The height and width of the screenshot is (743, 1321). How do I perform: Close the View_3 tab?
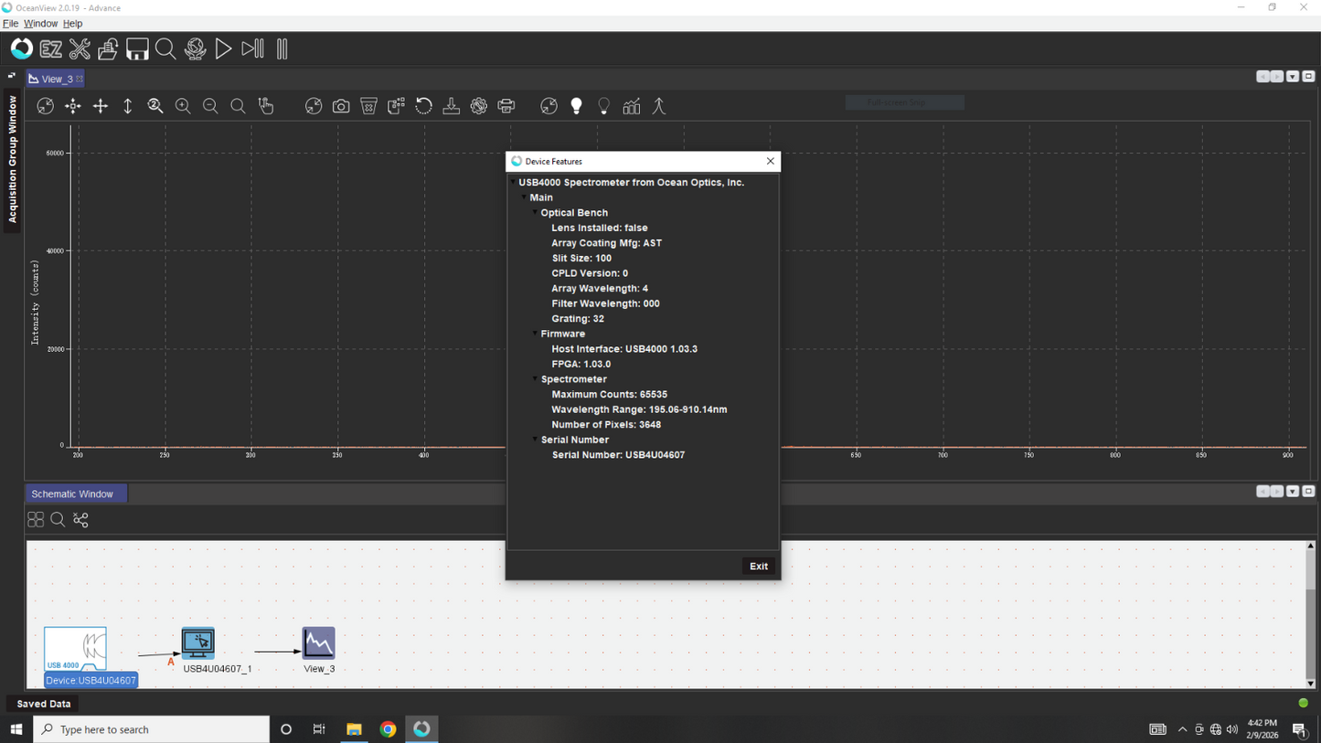pos(80,79)
